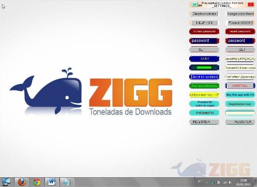Click the Create shortcuts button
This screenshot has width=257, height=187.
(x=204, y=14)
